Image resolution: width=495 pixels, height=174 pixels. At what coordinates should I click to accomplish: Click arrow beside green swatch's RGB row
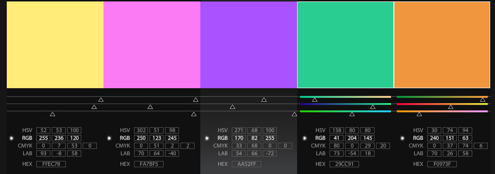click(305, 138)
